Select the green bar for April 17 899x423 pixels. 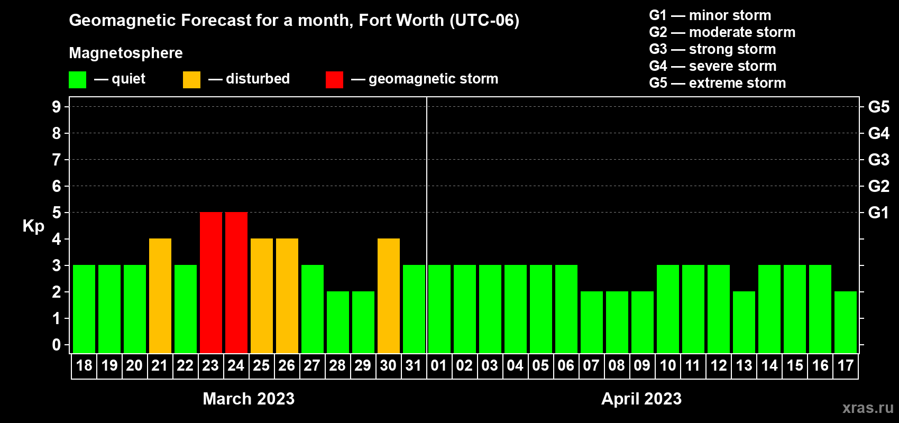tap(846, 322)
